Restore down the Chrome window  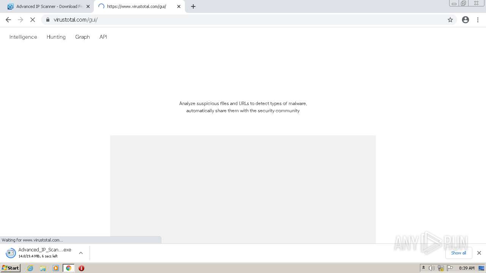click(463, 3)
